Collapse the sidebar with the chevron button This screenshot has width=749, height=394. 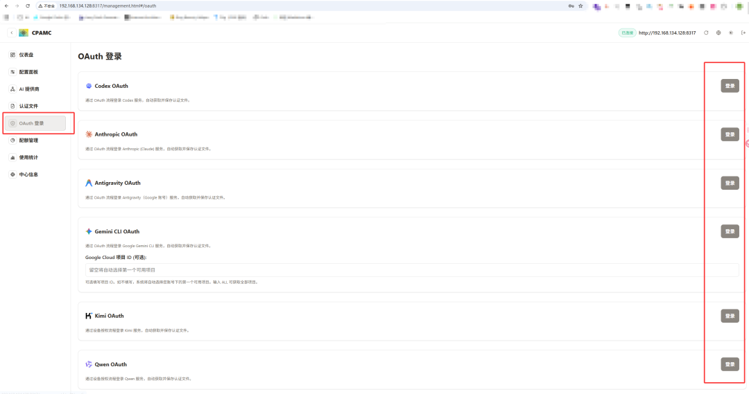(12, 33)
